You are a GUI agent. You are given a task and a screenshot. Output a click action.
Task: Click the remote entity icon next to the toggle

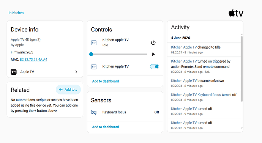94,67
